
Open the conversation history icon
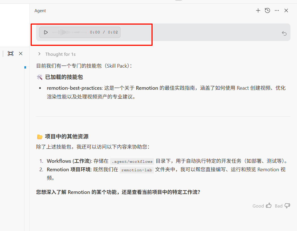267,10
